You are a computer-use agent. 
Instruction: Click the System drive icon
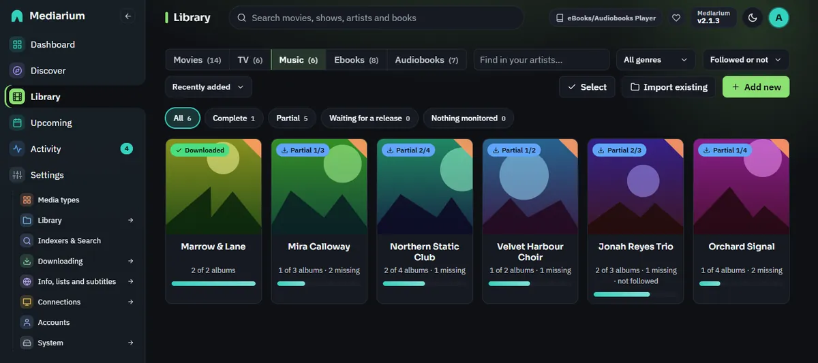click(x=27, y=343)
